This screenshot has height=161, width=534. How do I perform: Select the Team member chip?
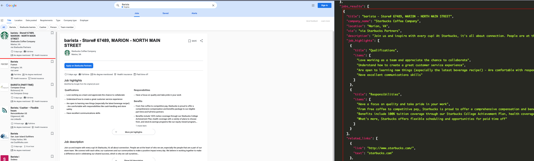67,27
